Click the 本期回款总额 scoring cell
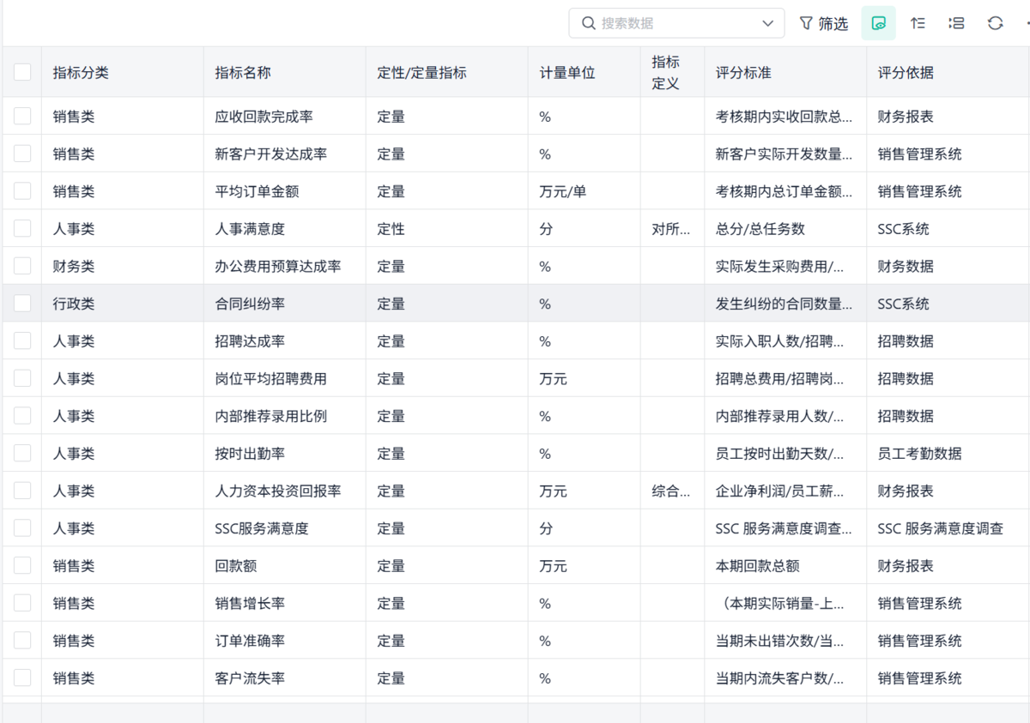1030x723 pixels. (x=786, y=565)
